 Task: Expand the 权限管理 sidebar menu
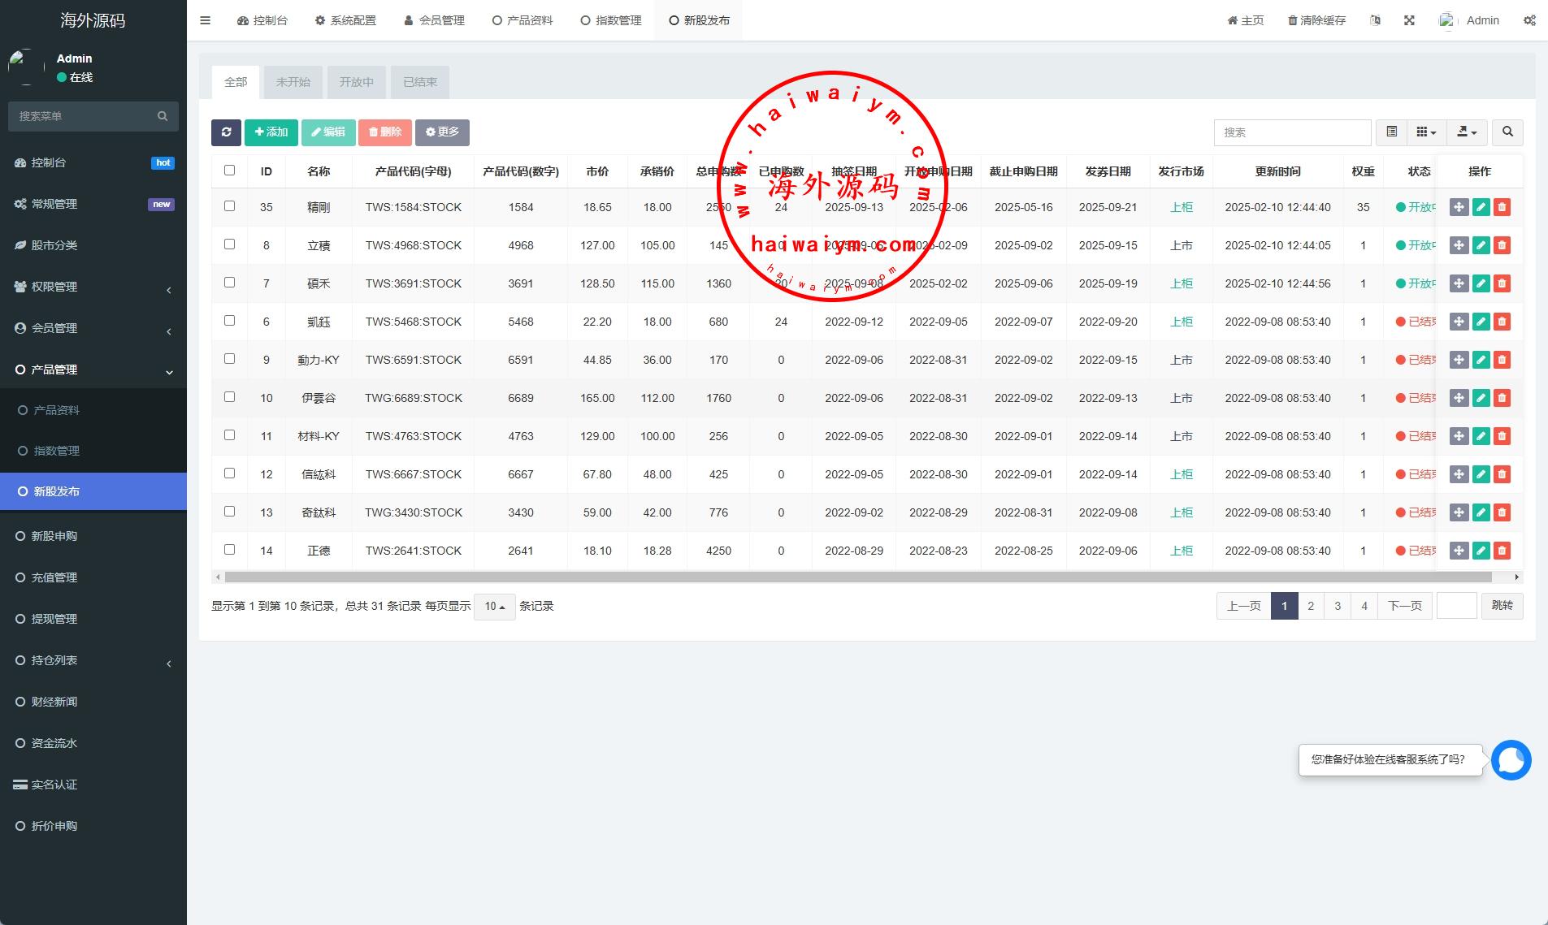click(93, 287)
